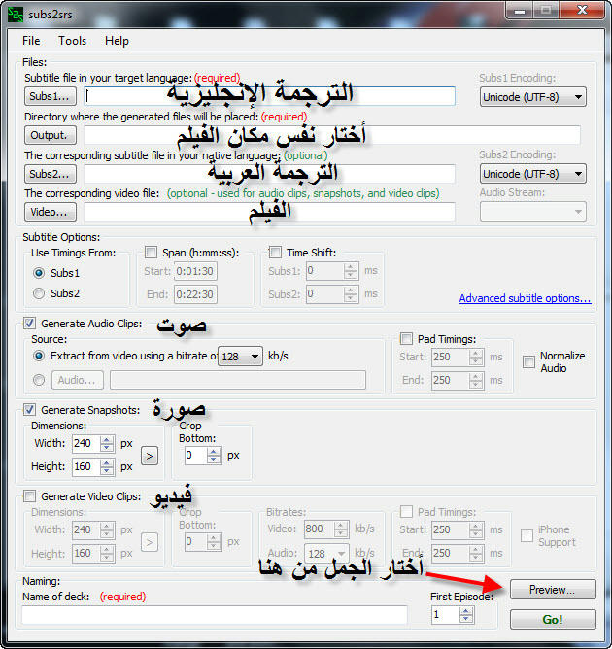Viewport: 612px width, 649px height.
Task: Enable the Span (h:mm:ss) checkbox
Action: 151,252
